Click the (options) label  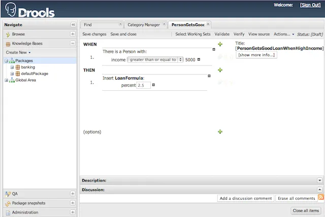[x=92, y=132]
